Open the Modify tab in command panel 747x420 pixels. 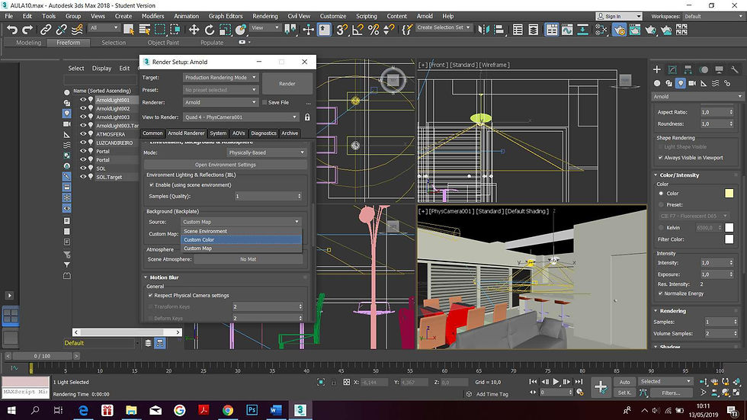click(x=672, y=69)
